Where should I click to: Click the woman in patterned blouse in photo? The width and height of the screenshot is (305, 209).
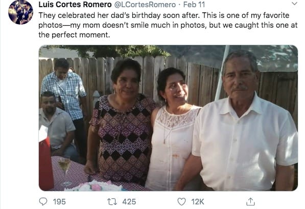coord(122,122)
